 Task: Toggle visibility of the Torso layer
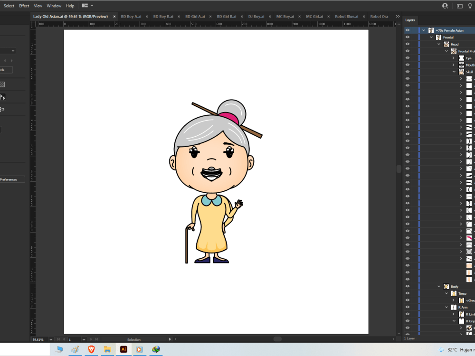tap(408, 293)
